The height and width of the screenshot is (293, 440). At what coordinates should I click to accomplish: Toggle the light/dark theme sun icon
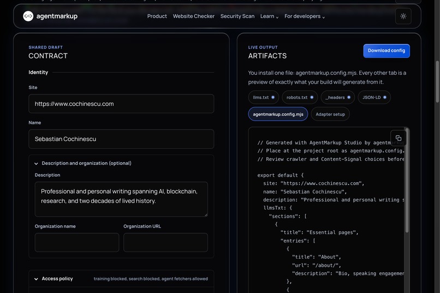(x=403, y=16)
